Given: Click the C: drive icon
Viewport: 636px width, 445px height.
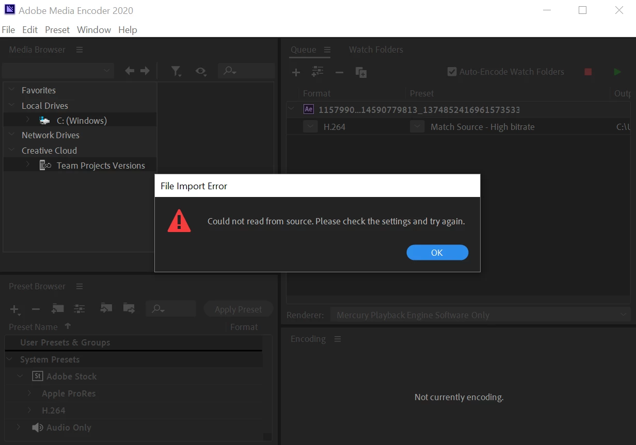Looking at the screenshot, I should pos(45,120).
